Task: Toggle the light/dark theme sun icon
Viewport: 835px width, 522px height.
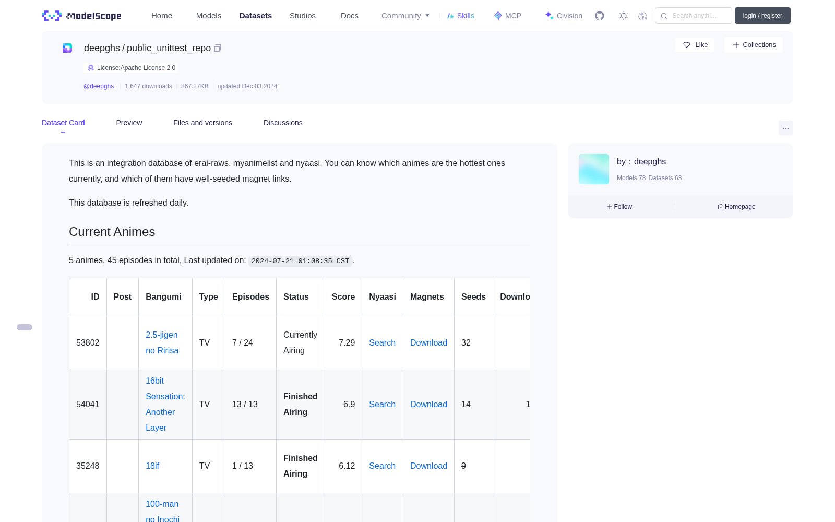Action: [x=623, y=16]
